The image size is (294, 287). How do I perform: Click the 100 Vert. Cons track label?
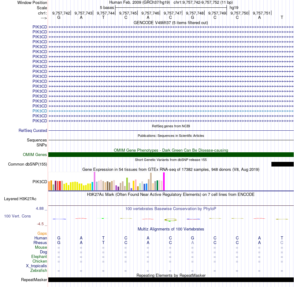coord(17,216)
